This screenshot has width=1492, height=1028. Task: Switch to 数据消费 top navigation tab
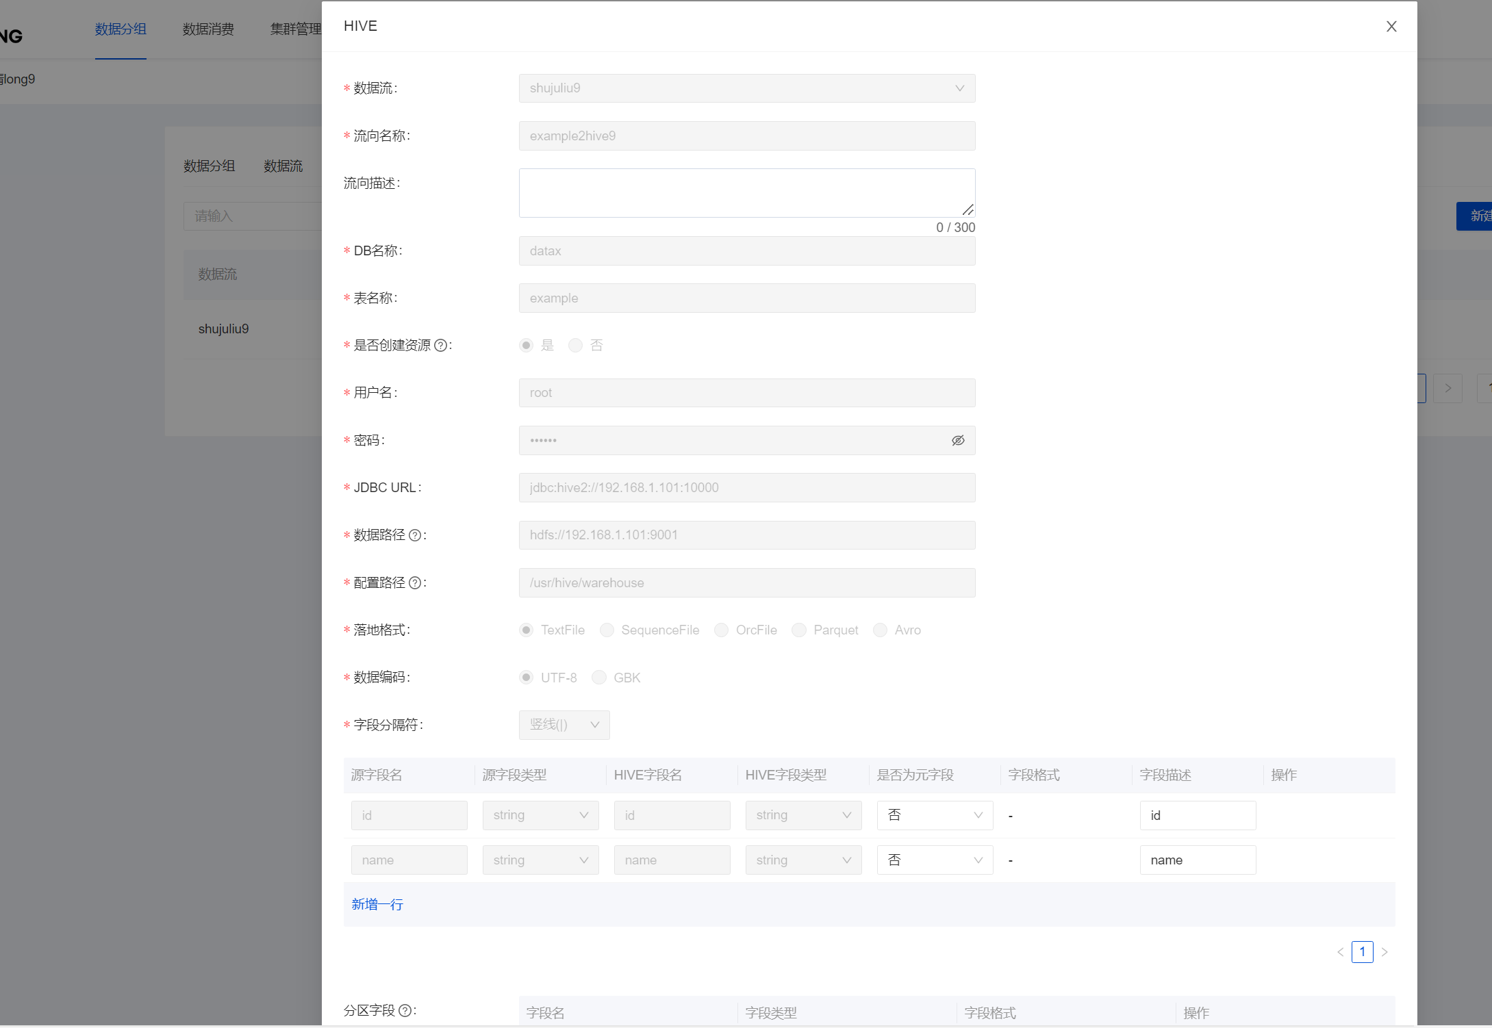[x=208, y=29]
